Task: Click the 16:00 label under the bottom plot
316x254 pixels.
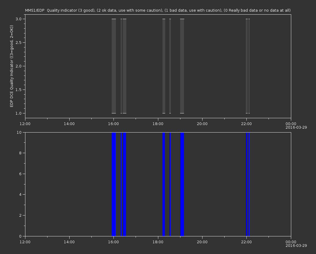Action: click(x=113, y=242)
